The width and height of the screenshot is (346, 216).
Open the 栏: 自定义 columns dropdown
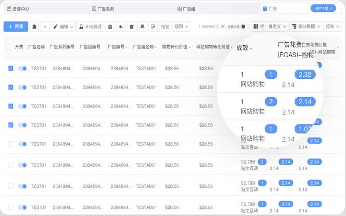pos(269,26)
